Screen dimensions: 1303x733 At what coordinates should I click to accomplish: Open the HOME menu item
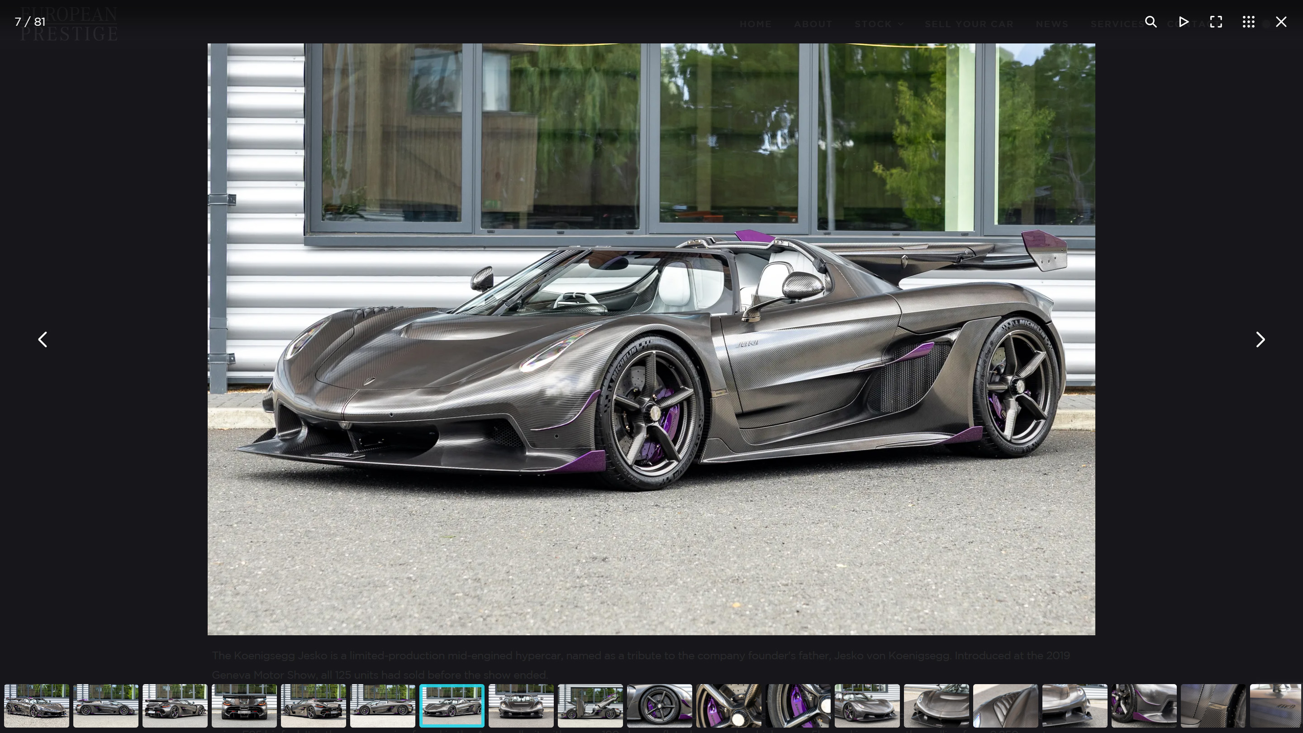point(755,24)
